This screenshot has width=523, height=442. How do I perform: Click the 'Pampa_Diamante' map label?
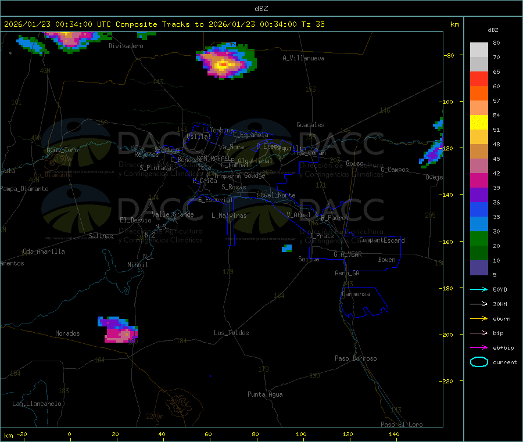24,189
